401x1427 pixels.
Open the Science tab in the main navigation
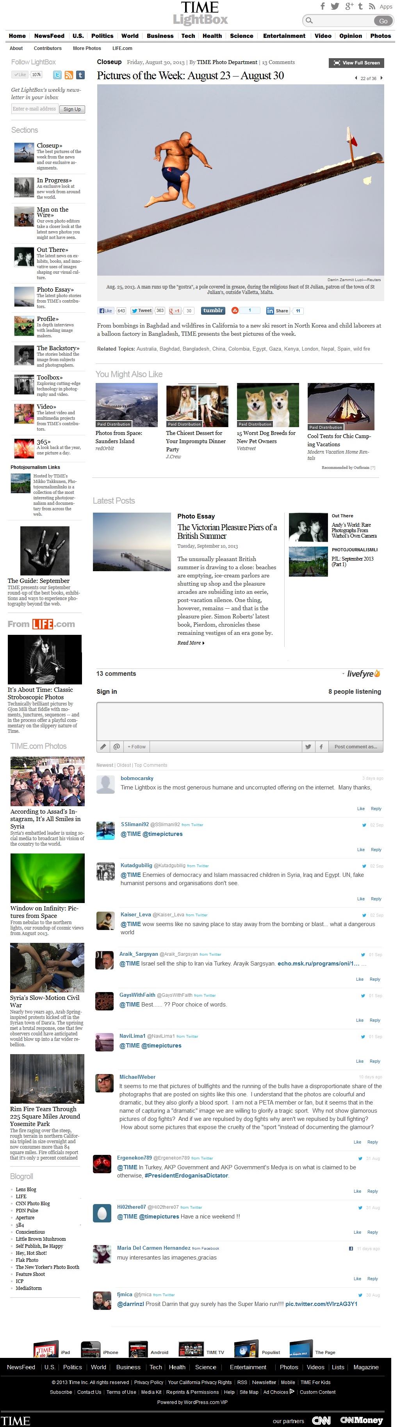click(x=241, y=36)
